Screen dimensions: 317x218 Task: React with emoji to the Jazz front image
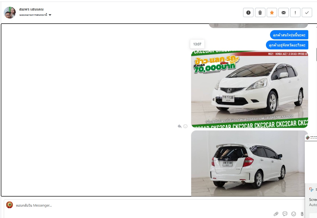[x=185, y=126]
